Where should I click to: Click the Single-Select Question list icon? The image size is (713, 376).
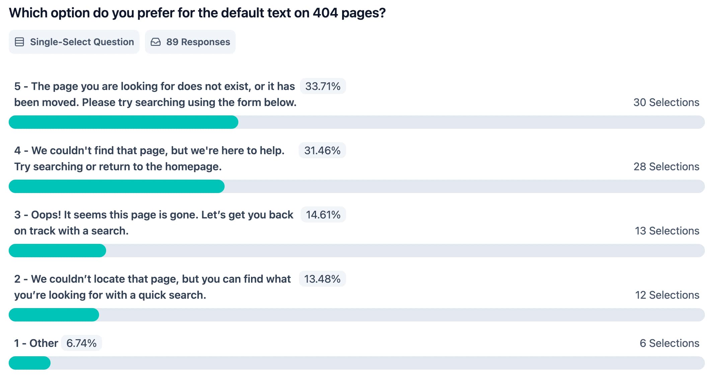pyautogui.click(x=19, y=42)
